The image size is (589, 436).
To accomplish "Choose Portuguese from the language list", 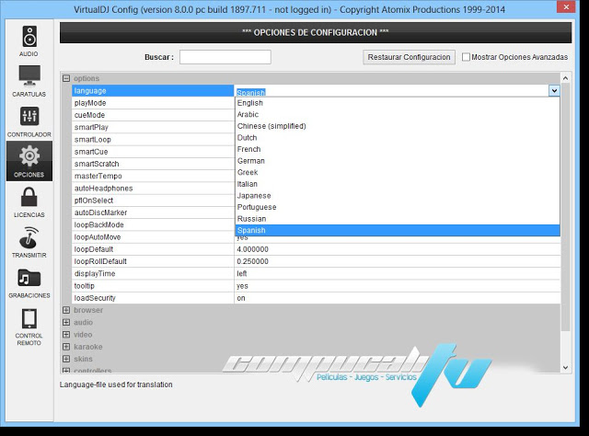I will (398, 207).
